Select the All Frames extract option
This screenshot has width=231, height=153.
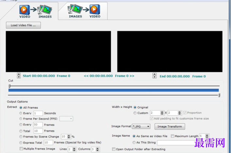pyautogui.click(x=21, y=108)
